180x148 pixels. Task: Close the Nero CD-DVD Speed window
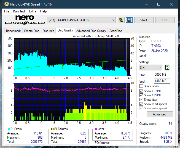pos(171,4)
